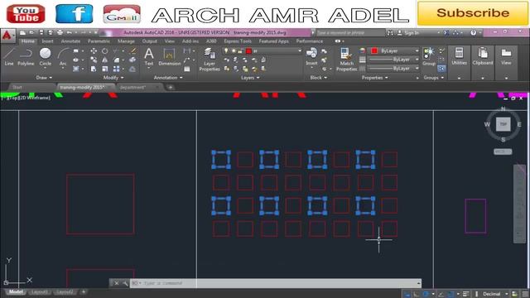530x298 pixels.
Task: Click the Array tool icon
Action: pyautogui.click(x=116, y=69)
